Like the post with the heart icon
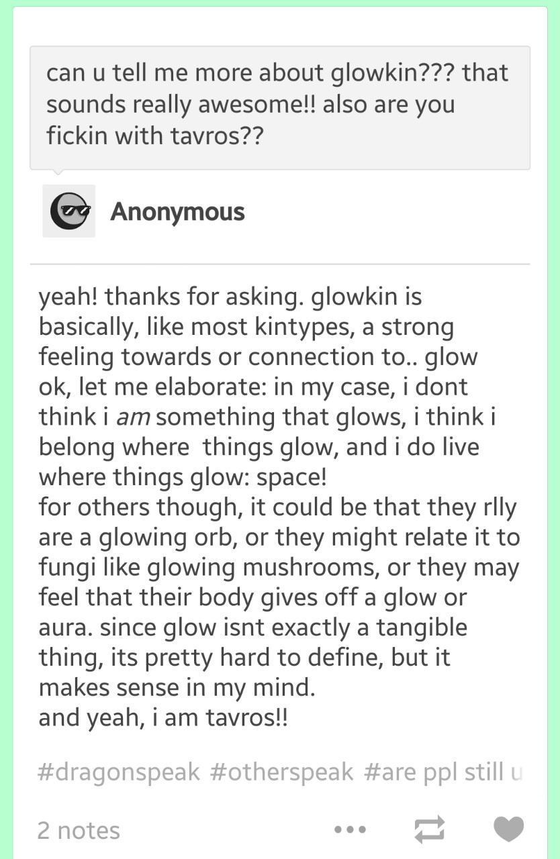This screenshot has height=859, width=560. pos(508,829)
